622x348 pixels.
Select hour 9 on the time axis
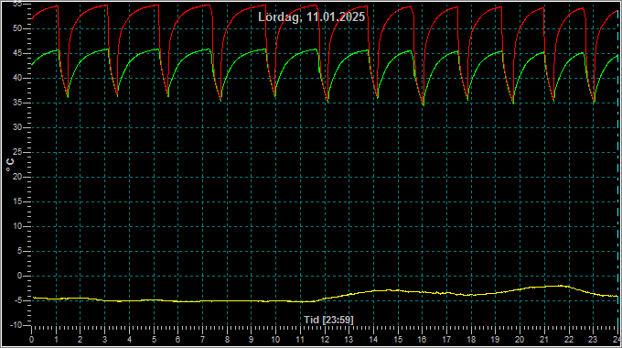pyautogui.click(x=252, y=340)
